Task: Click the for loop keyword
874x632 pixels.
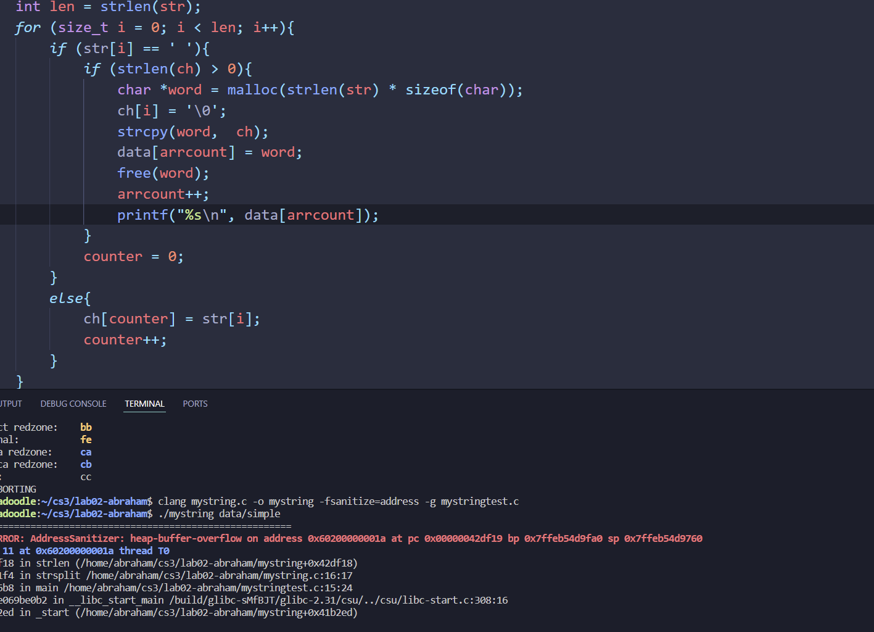Action: 28,28
